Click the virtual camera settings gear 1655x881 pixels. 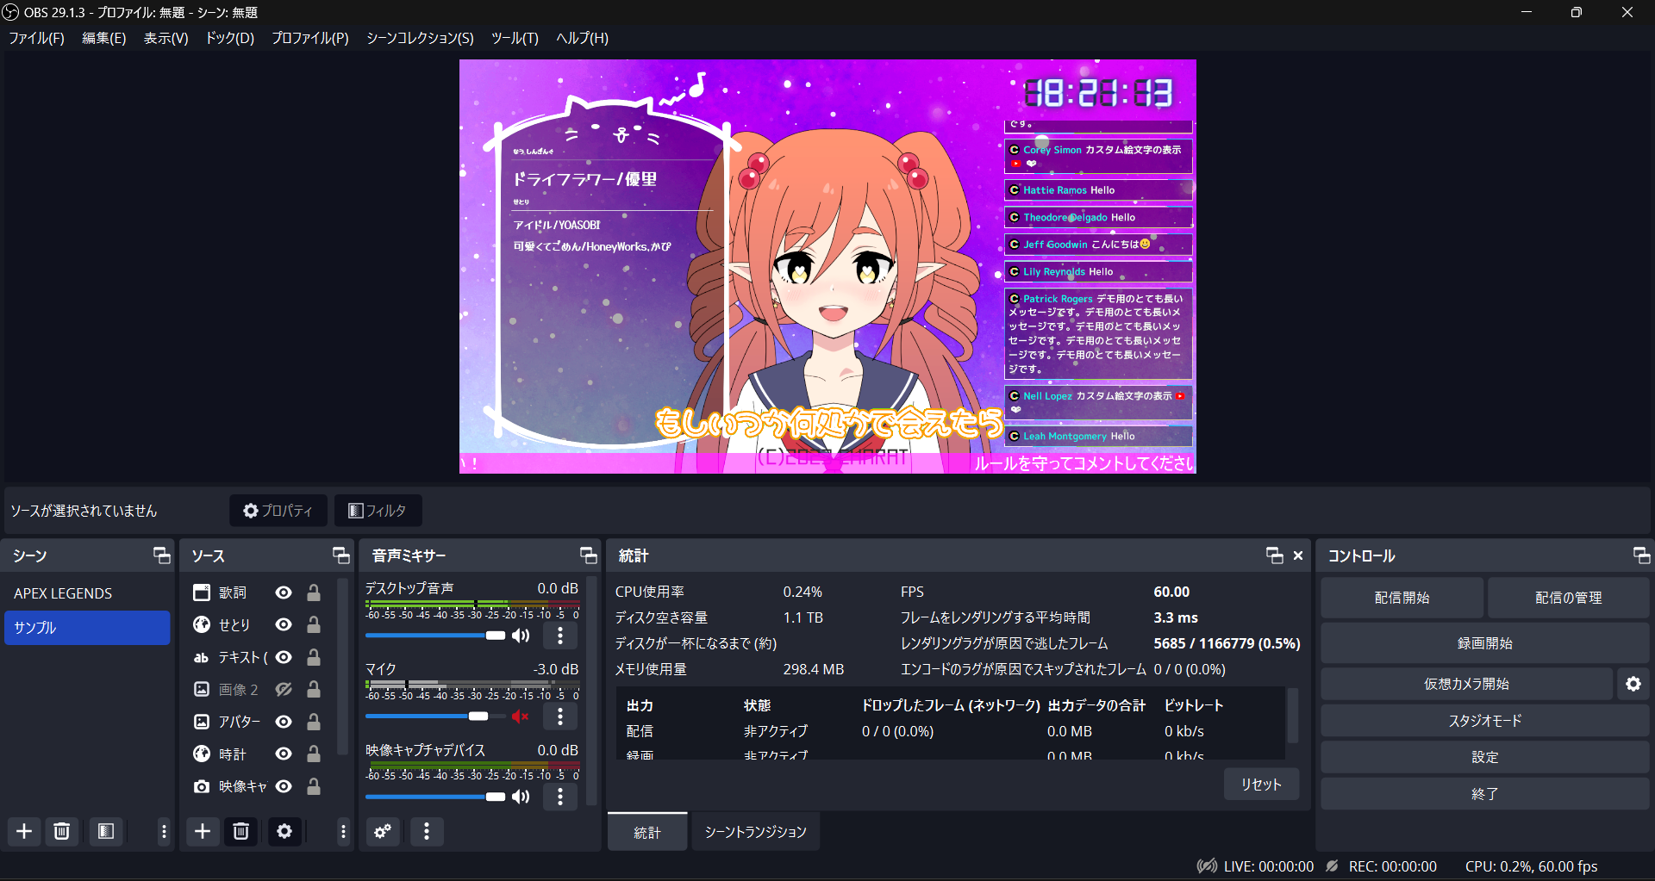tap(1633, 683)
